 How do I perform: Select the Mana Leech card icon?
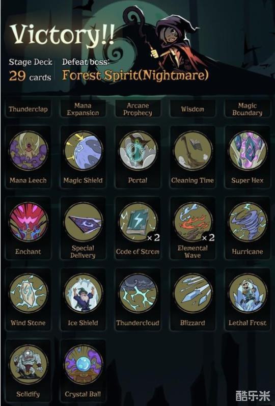[28, 151]
